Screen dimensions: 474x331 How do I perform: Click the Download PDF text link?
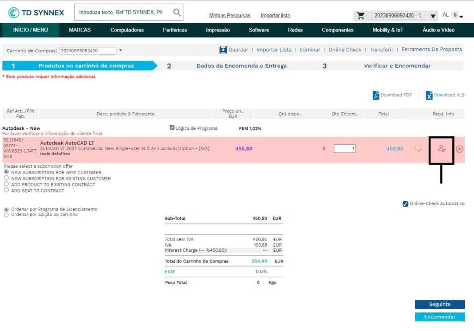pos(396,95)
